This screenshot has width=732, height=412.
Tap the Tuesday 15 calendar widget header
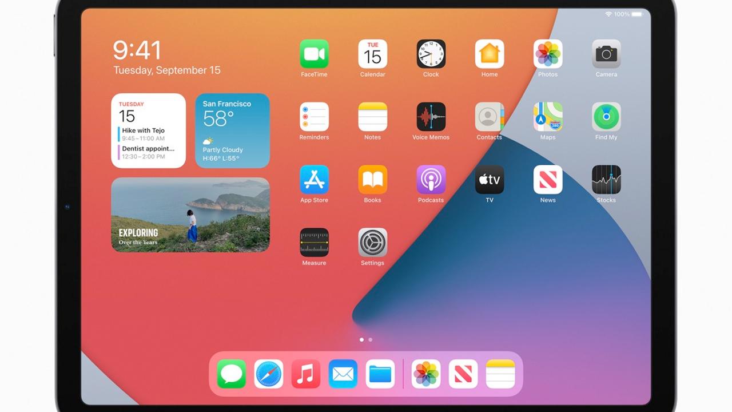131,113
